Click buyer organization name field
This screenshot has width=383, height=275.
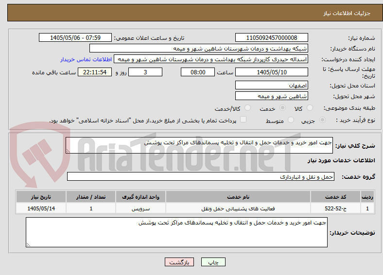[x=199, y=49]
